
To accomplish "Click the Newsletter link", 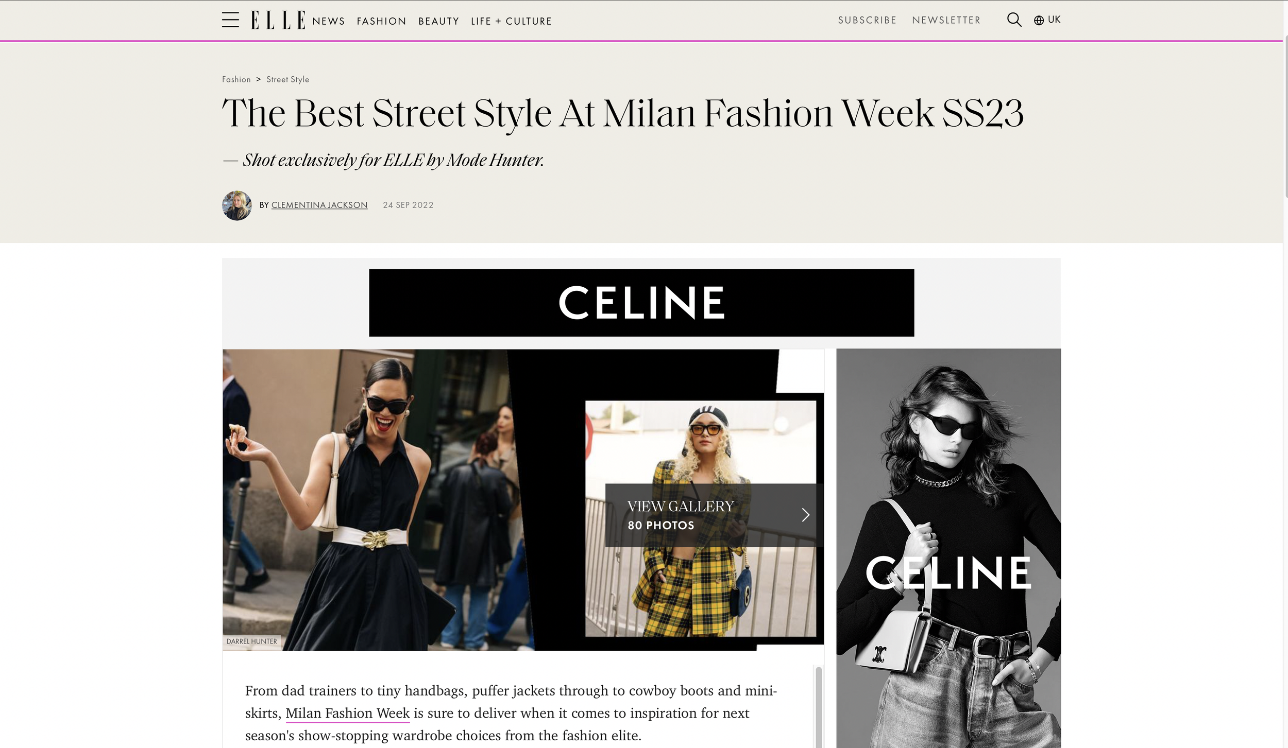I will click(946, 20).
